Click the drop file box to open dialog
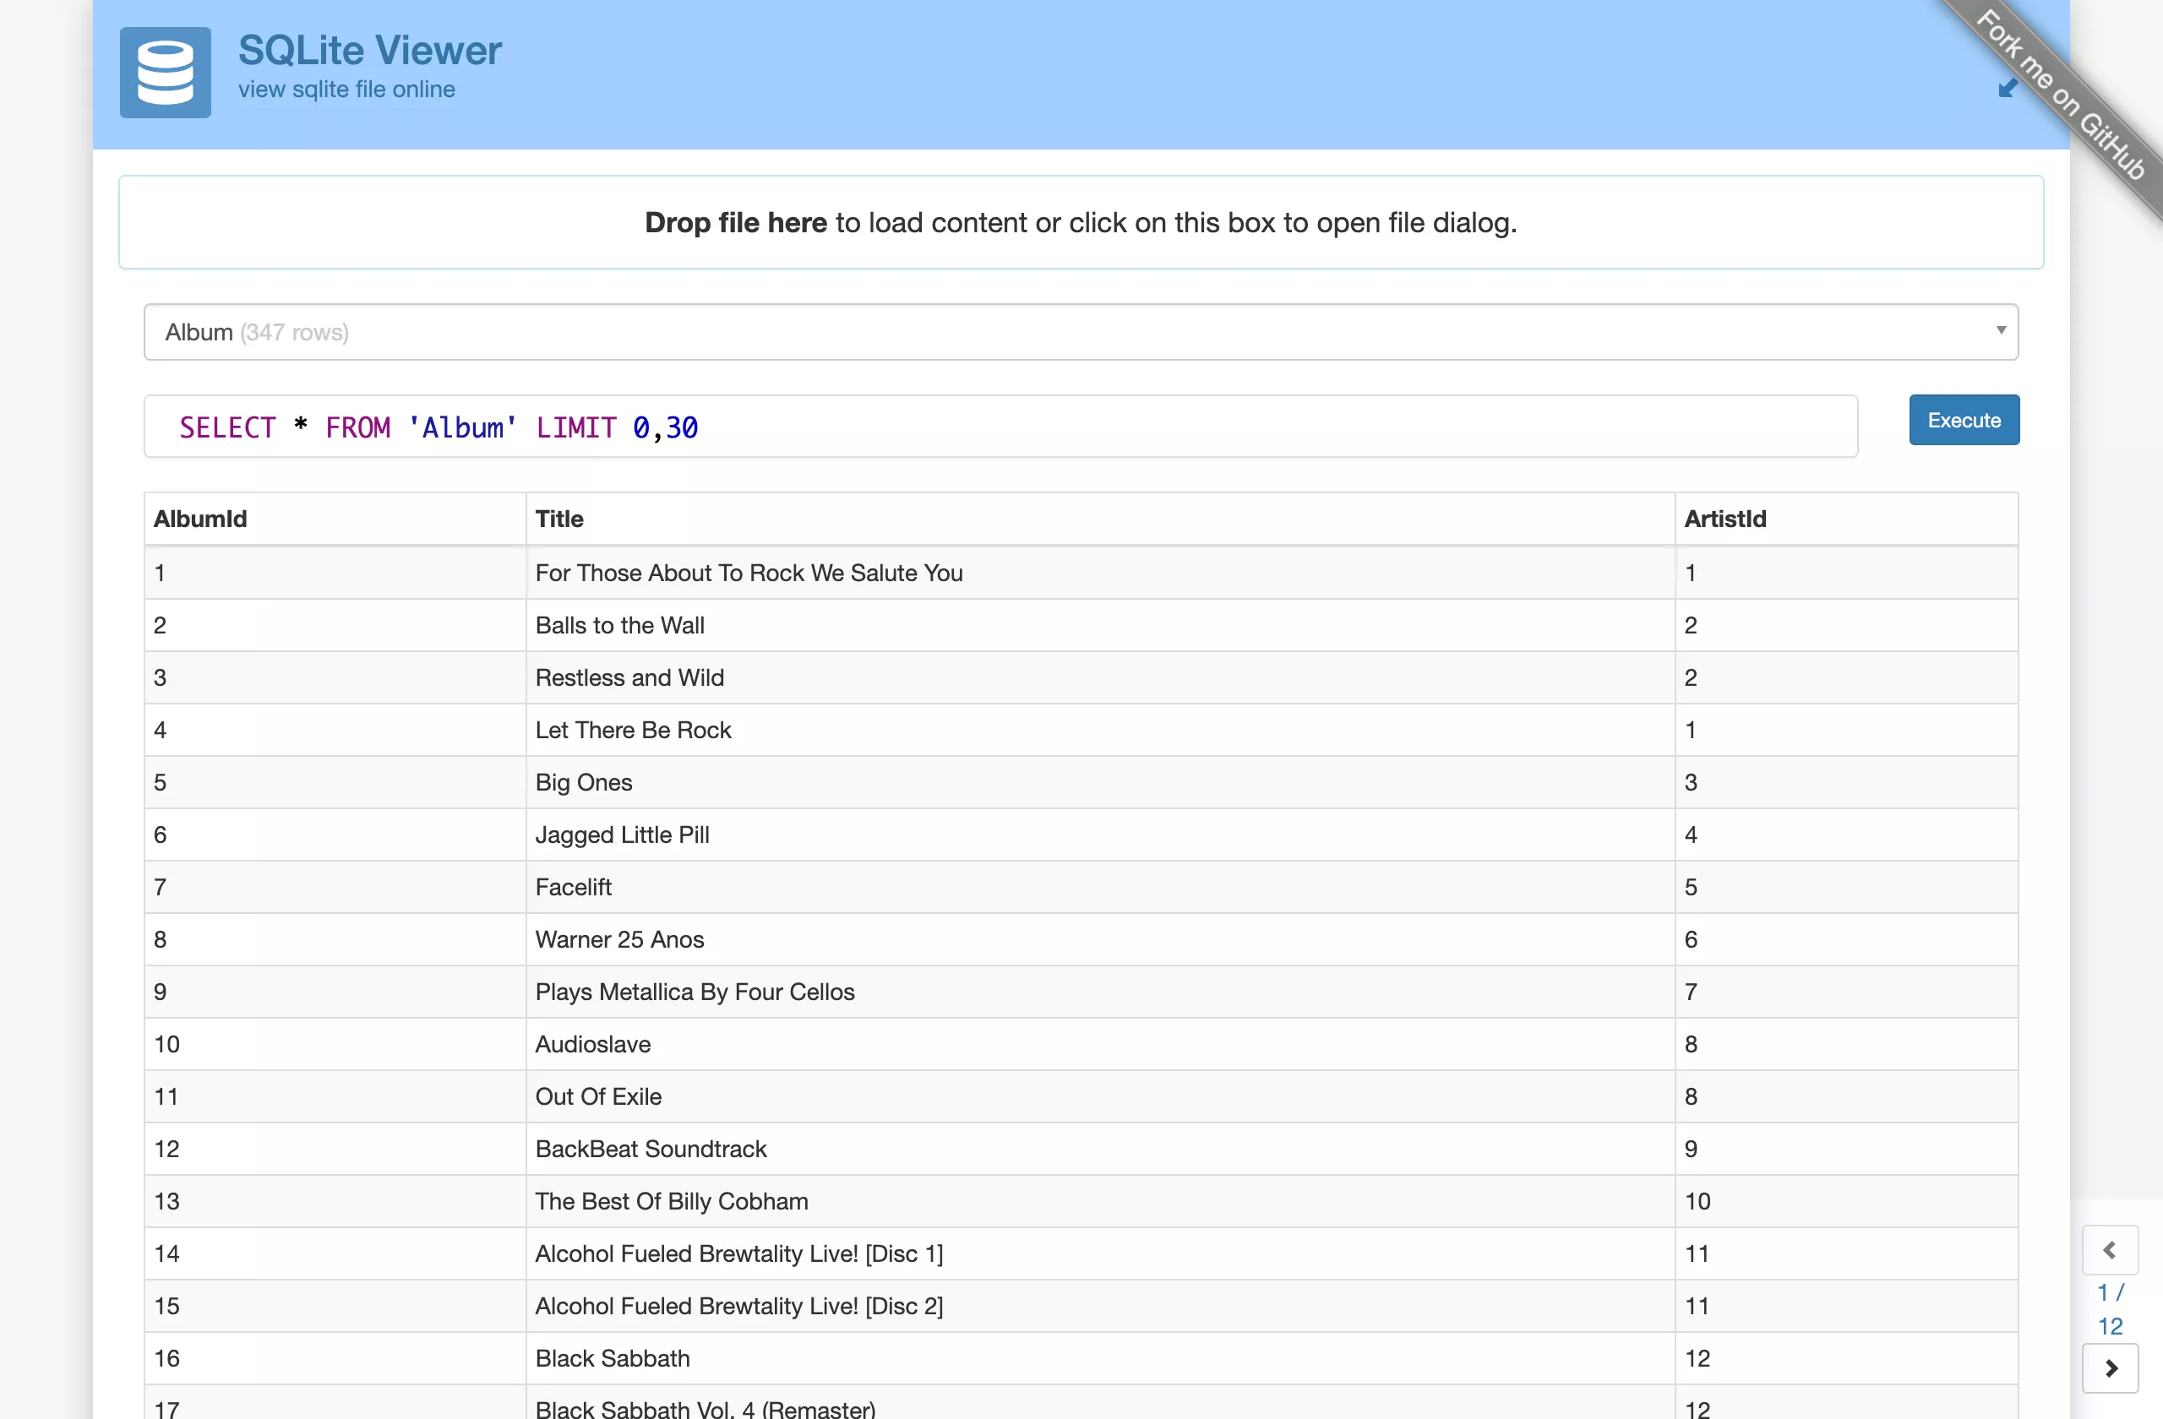 click(1081, 223)
